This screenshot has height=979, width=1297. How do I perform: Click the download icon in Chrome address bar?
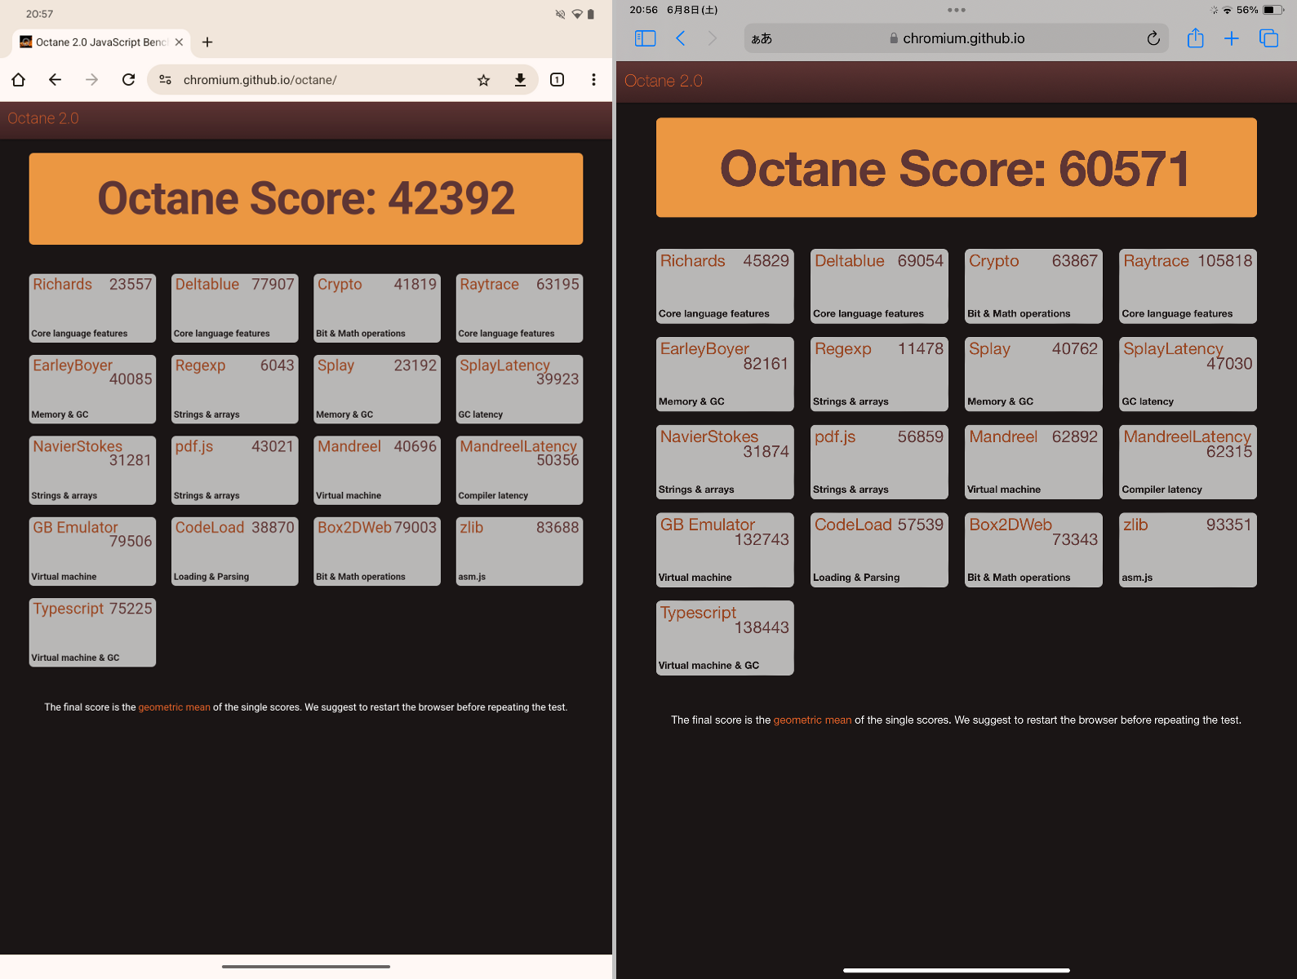click(x=520, y=79)
